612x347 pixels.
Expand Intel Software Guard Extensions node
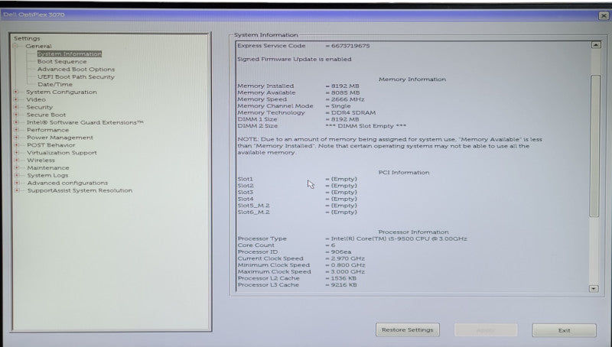(16, 122)
